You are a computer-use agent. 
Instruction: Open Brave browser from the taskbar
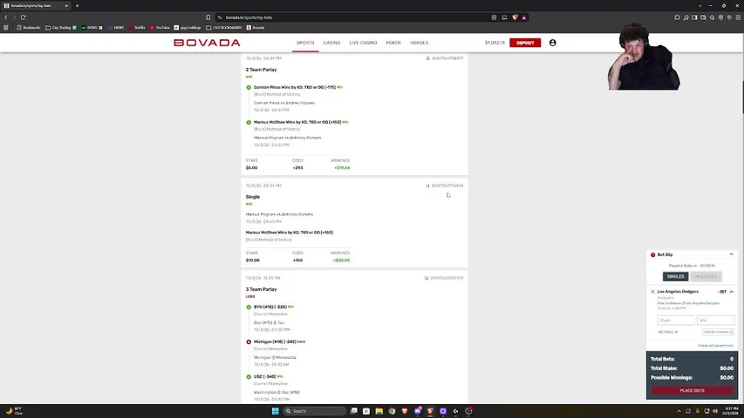405,411
